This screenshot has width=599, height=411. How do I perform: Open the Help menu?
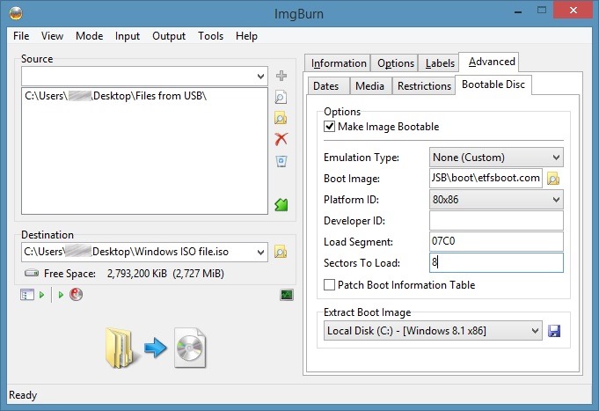pyautogui.click(x=246, y=36)
